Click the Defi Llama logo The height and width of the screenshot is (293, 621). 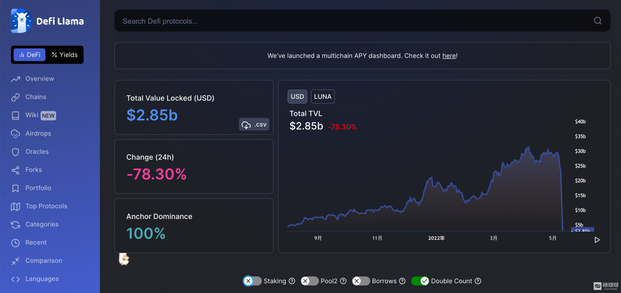tap(21, 21)
